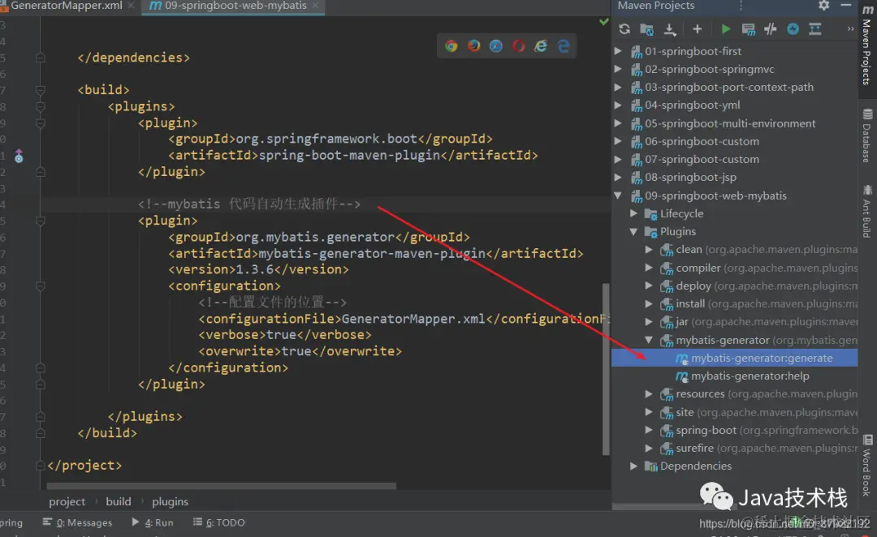The image size is (877, 537).
Task: Click Execute Maven Goal icon
Action: click(x=749, y=29)
